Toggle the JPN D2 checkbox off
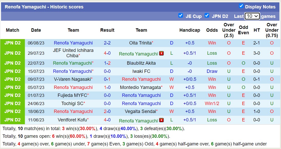281x149 pixels. coord(207,16)
